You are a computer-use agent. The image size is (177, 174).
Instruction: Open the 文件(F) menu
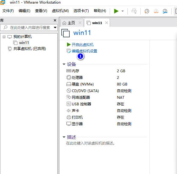pos(8,11)
